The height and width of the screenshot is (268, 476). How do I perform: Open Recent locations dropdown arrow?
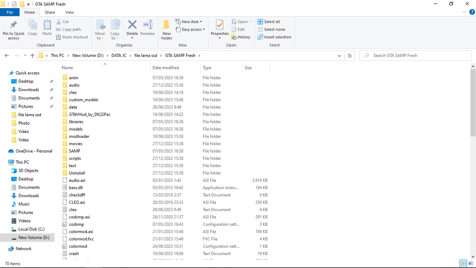click(25, 55)
